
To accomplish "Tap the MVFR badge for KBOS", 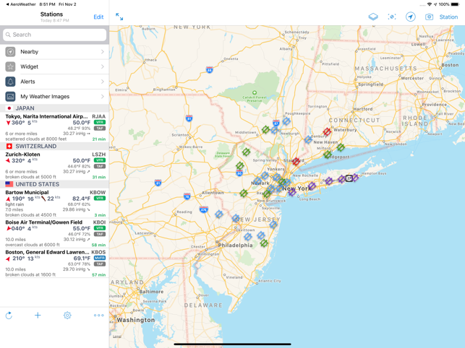I will click(100, 258).
